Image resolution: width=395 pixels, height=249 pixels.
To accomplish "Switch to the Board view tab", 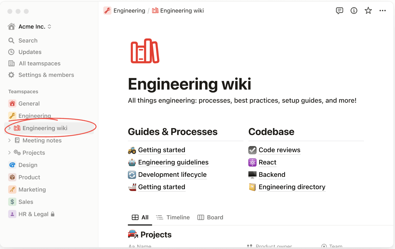I will [210, 217].
